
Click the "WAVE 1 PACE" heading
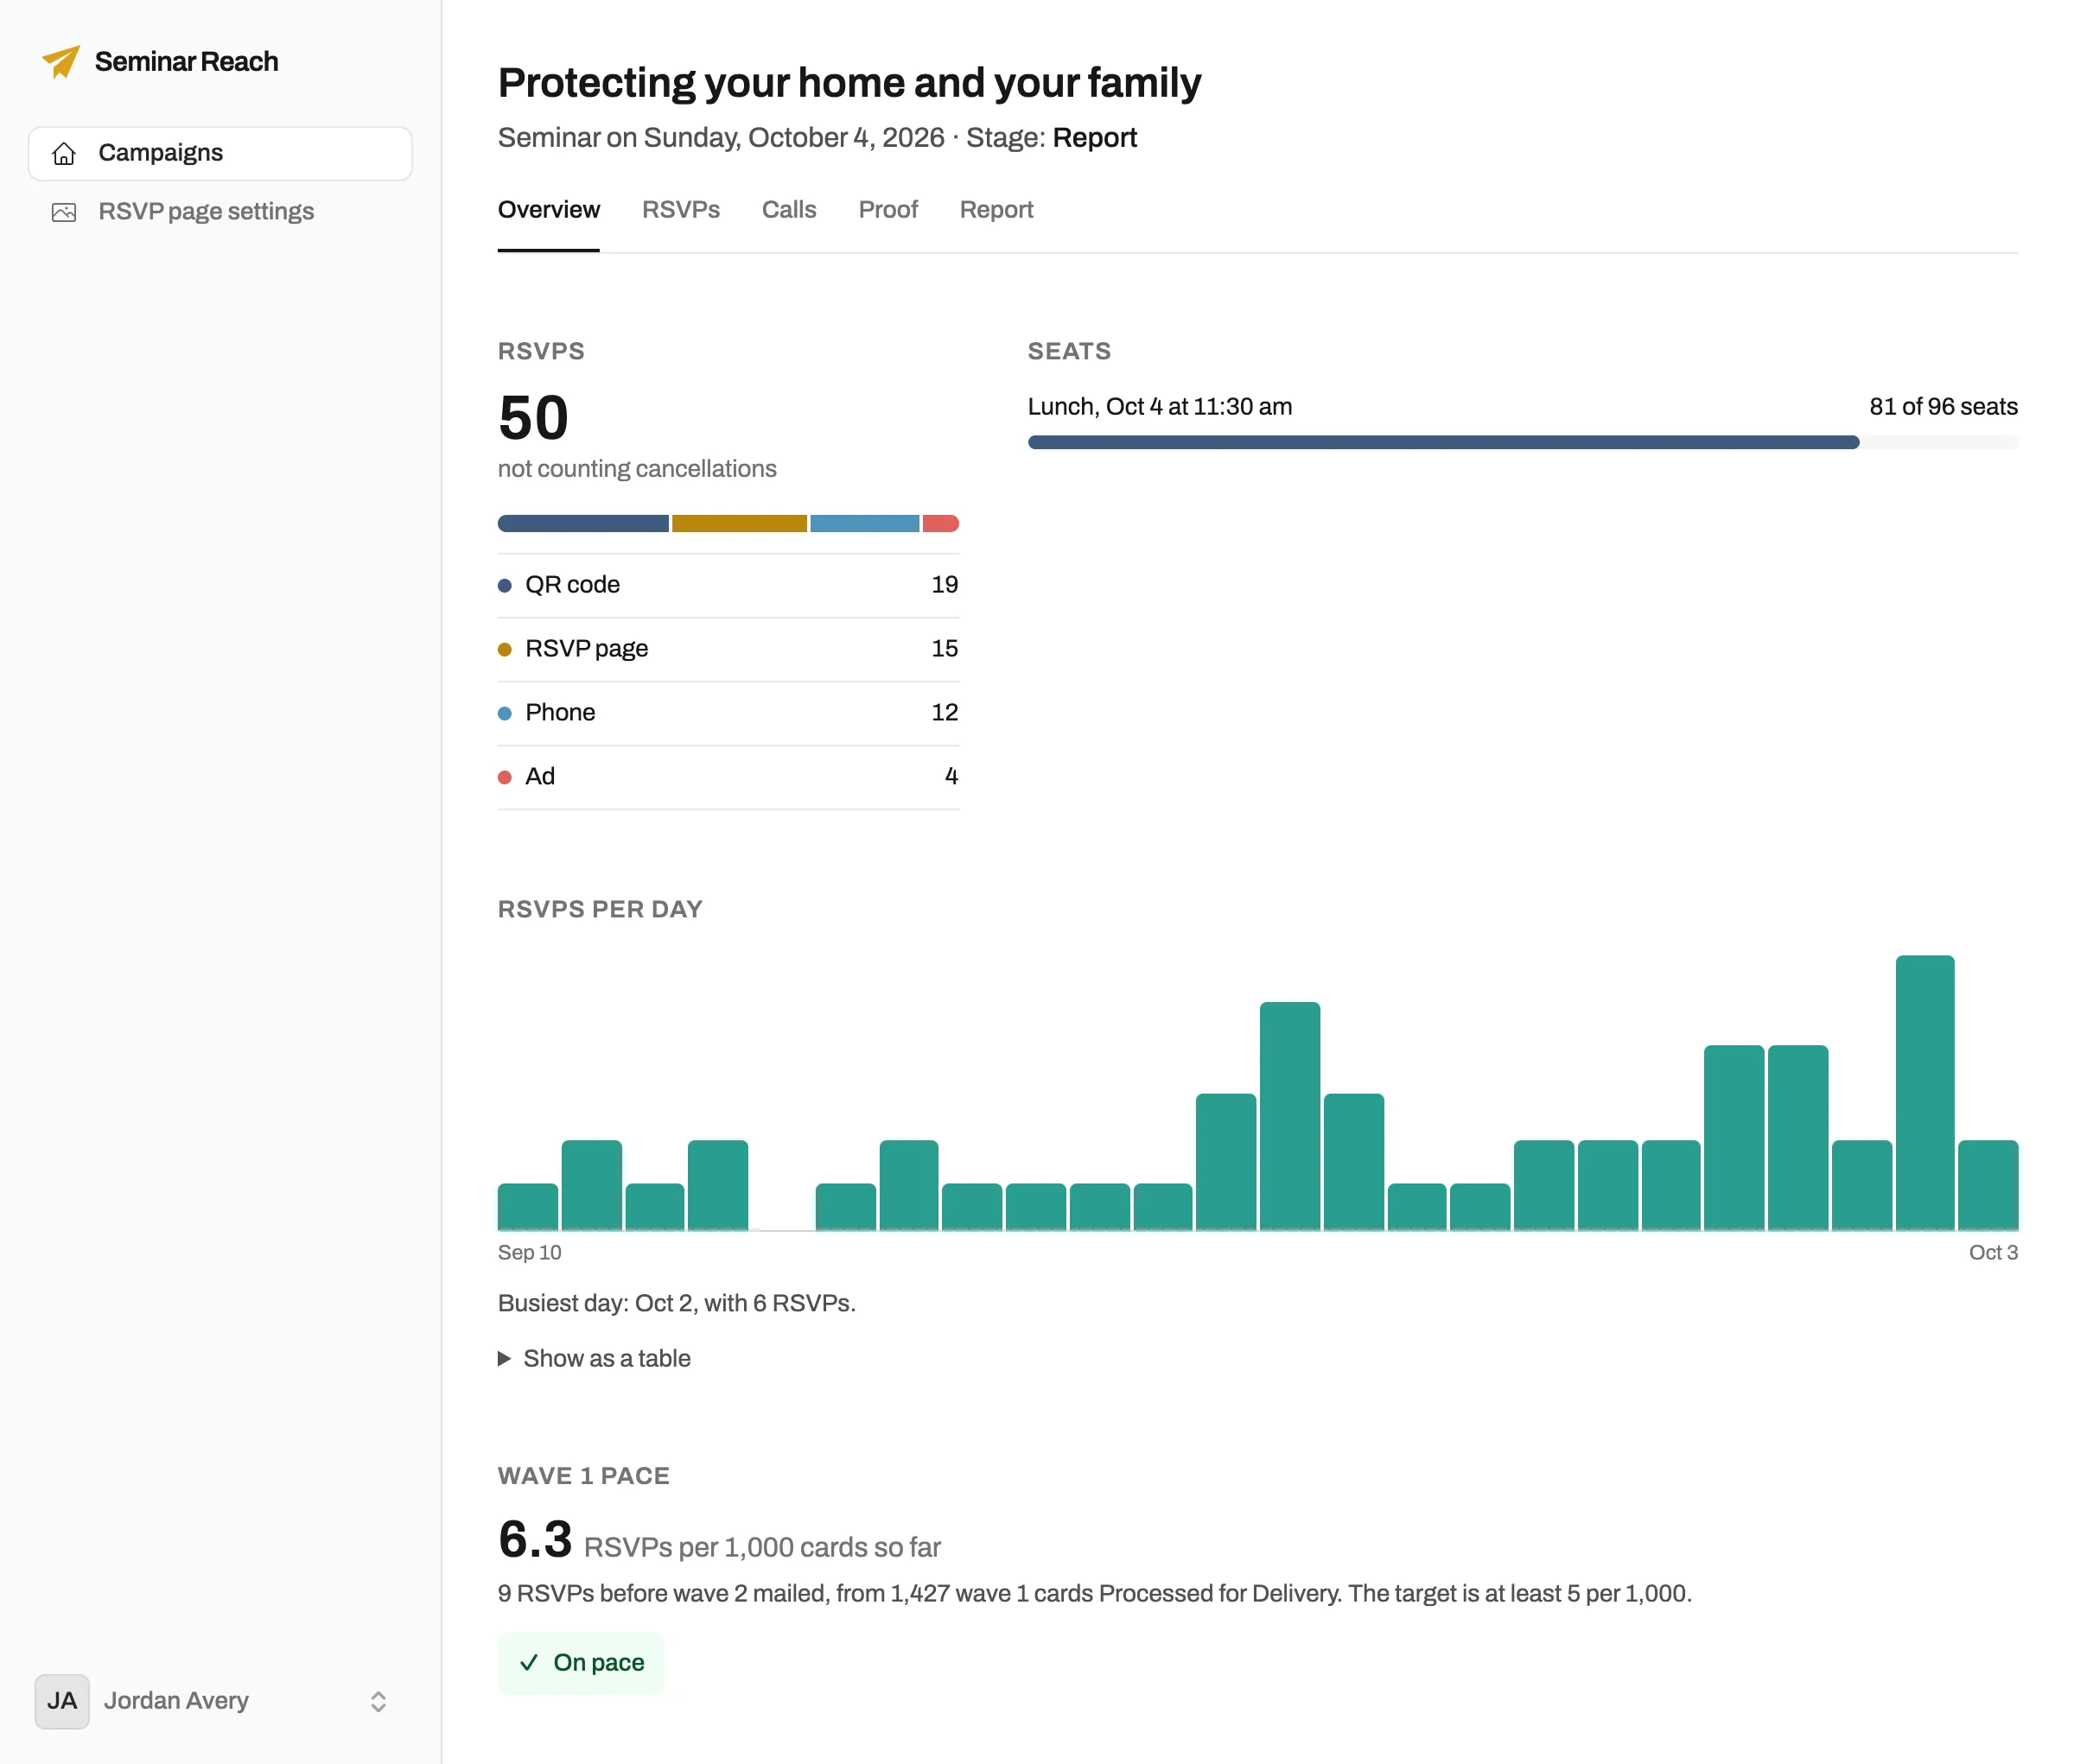pyautogui.click(x=583, y=1476)
